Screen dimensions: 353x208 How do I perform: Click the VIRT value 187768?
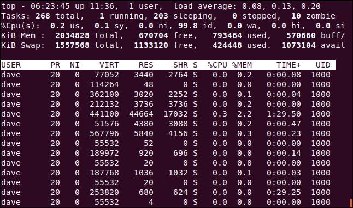(x=104, y=173)
